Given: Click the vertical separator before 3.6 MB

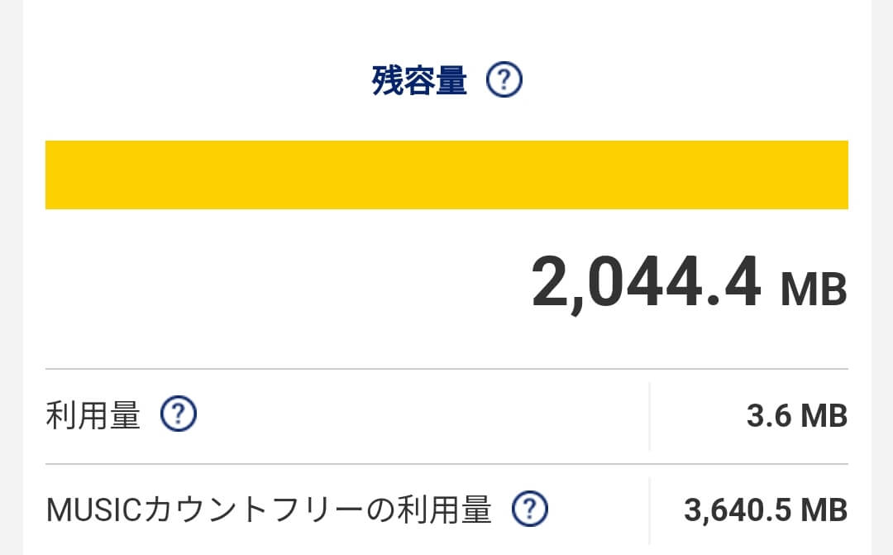Looking at the screenshot, I should [x=649, y=417].
